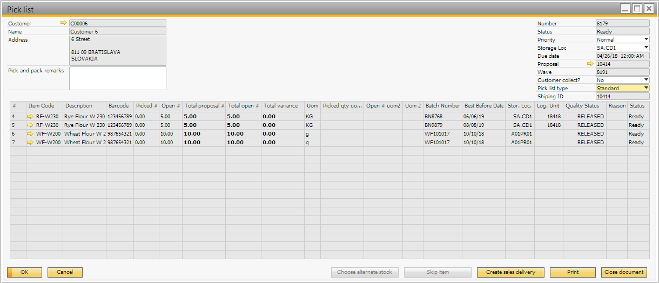659x283 pixels.
Task: Click the Batch Number column header
Action: point(442,106)
